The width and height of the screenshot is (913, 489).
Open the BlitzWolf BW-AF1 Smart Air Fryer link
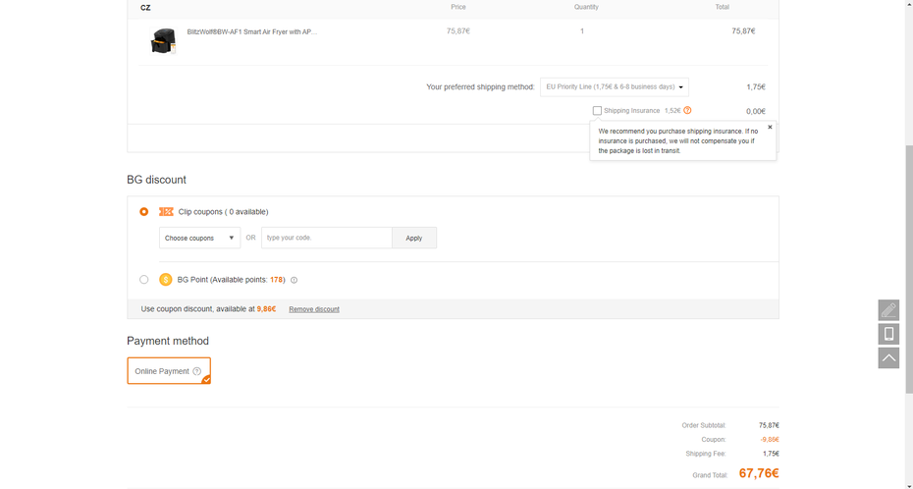click(x=252, y=32)
